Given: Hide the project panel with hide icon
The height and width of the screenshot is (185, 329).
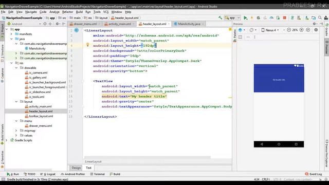Looking at the screenshot, I should [64, 24].
